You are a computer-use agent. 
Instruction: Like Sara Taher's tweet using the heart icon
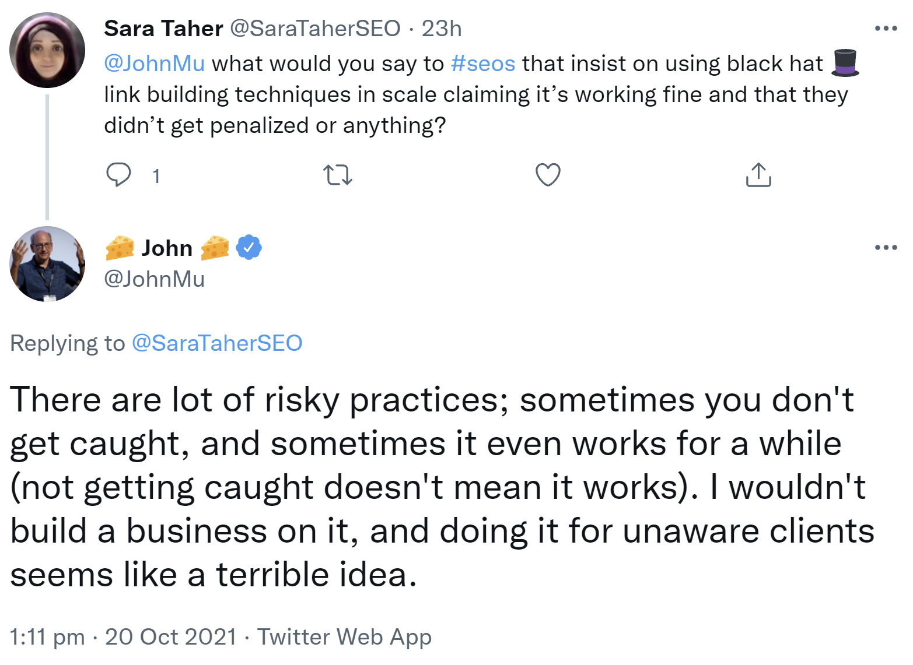point(547,174)
